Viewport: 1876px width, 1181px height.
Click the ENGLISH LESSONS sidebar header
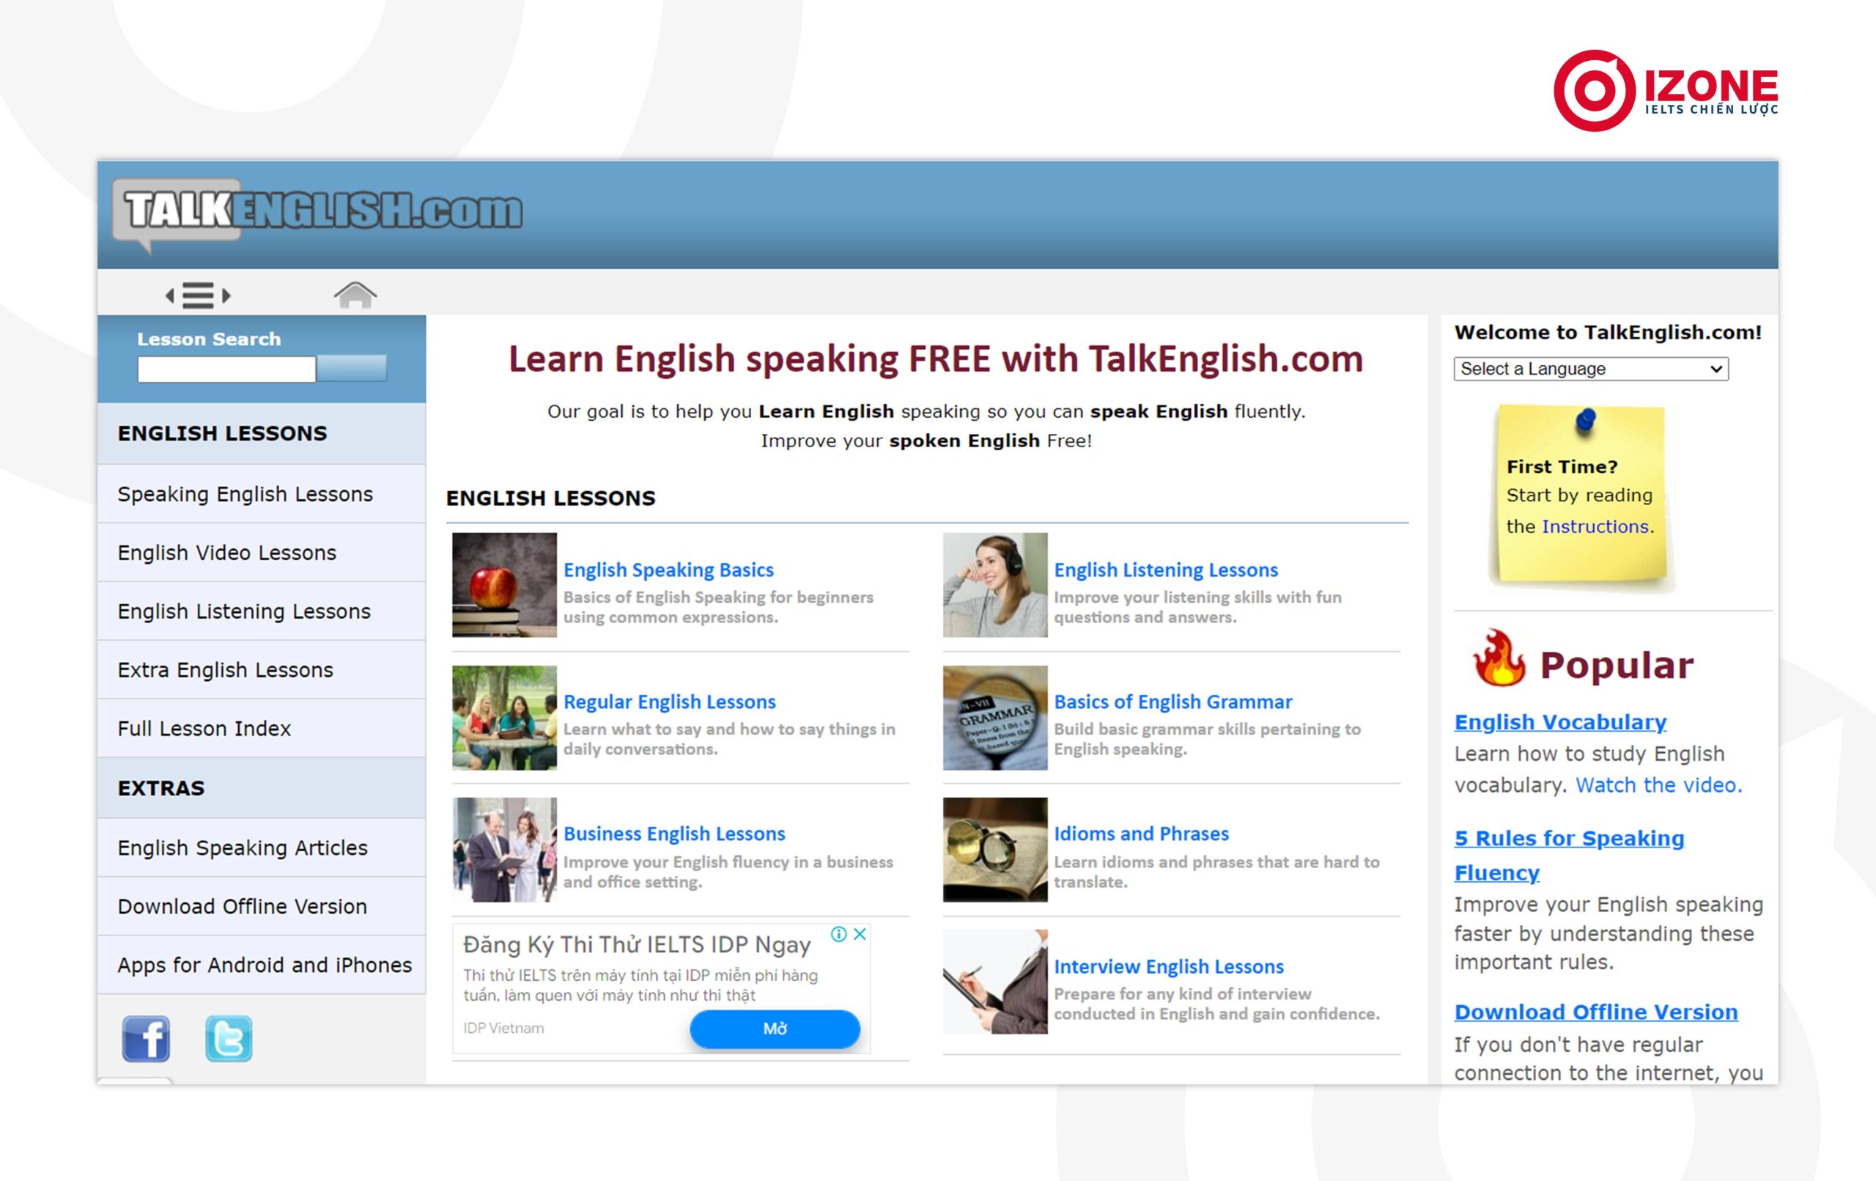[262, 433]
